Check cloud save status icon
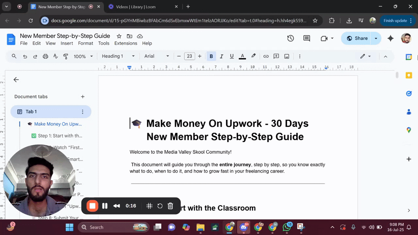 (140, 36)
